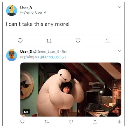Image resolution: width=126 pixels, height=129 pixels.
Task: Retweet User_A's tweet
Action: coord(49,41)
